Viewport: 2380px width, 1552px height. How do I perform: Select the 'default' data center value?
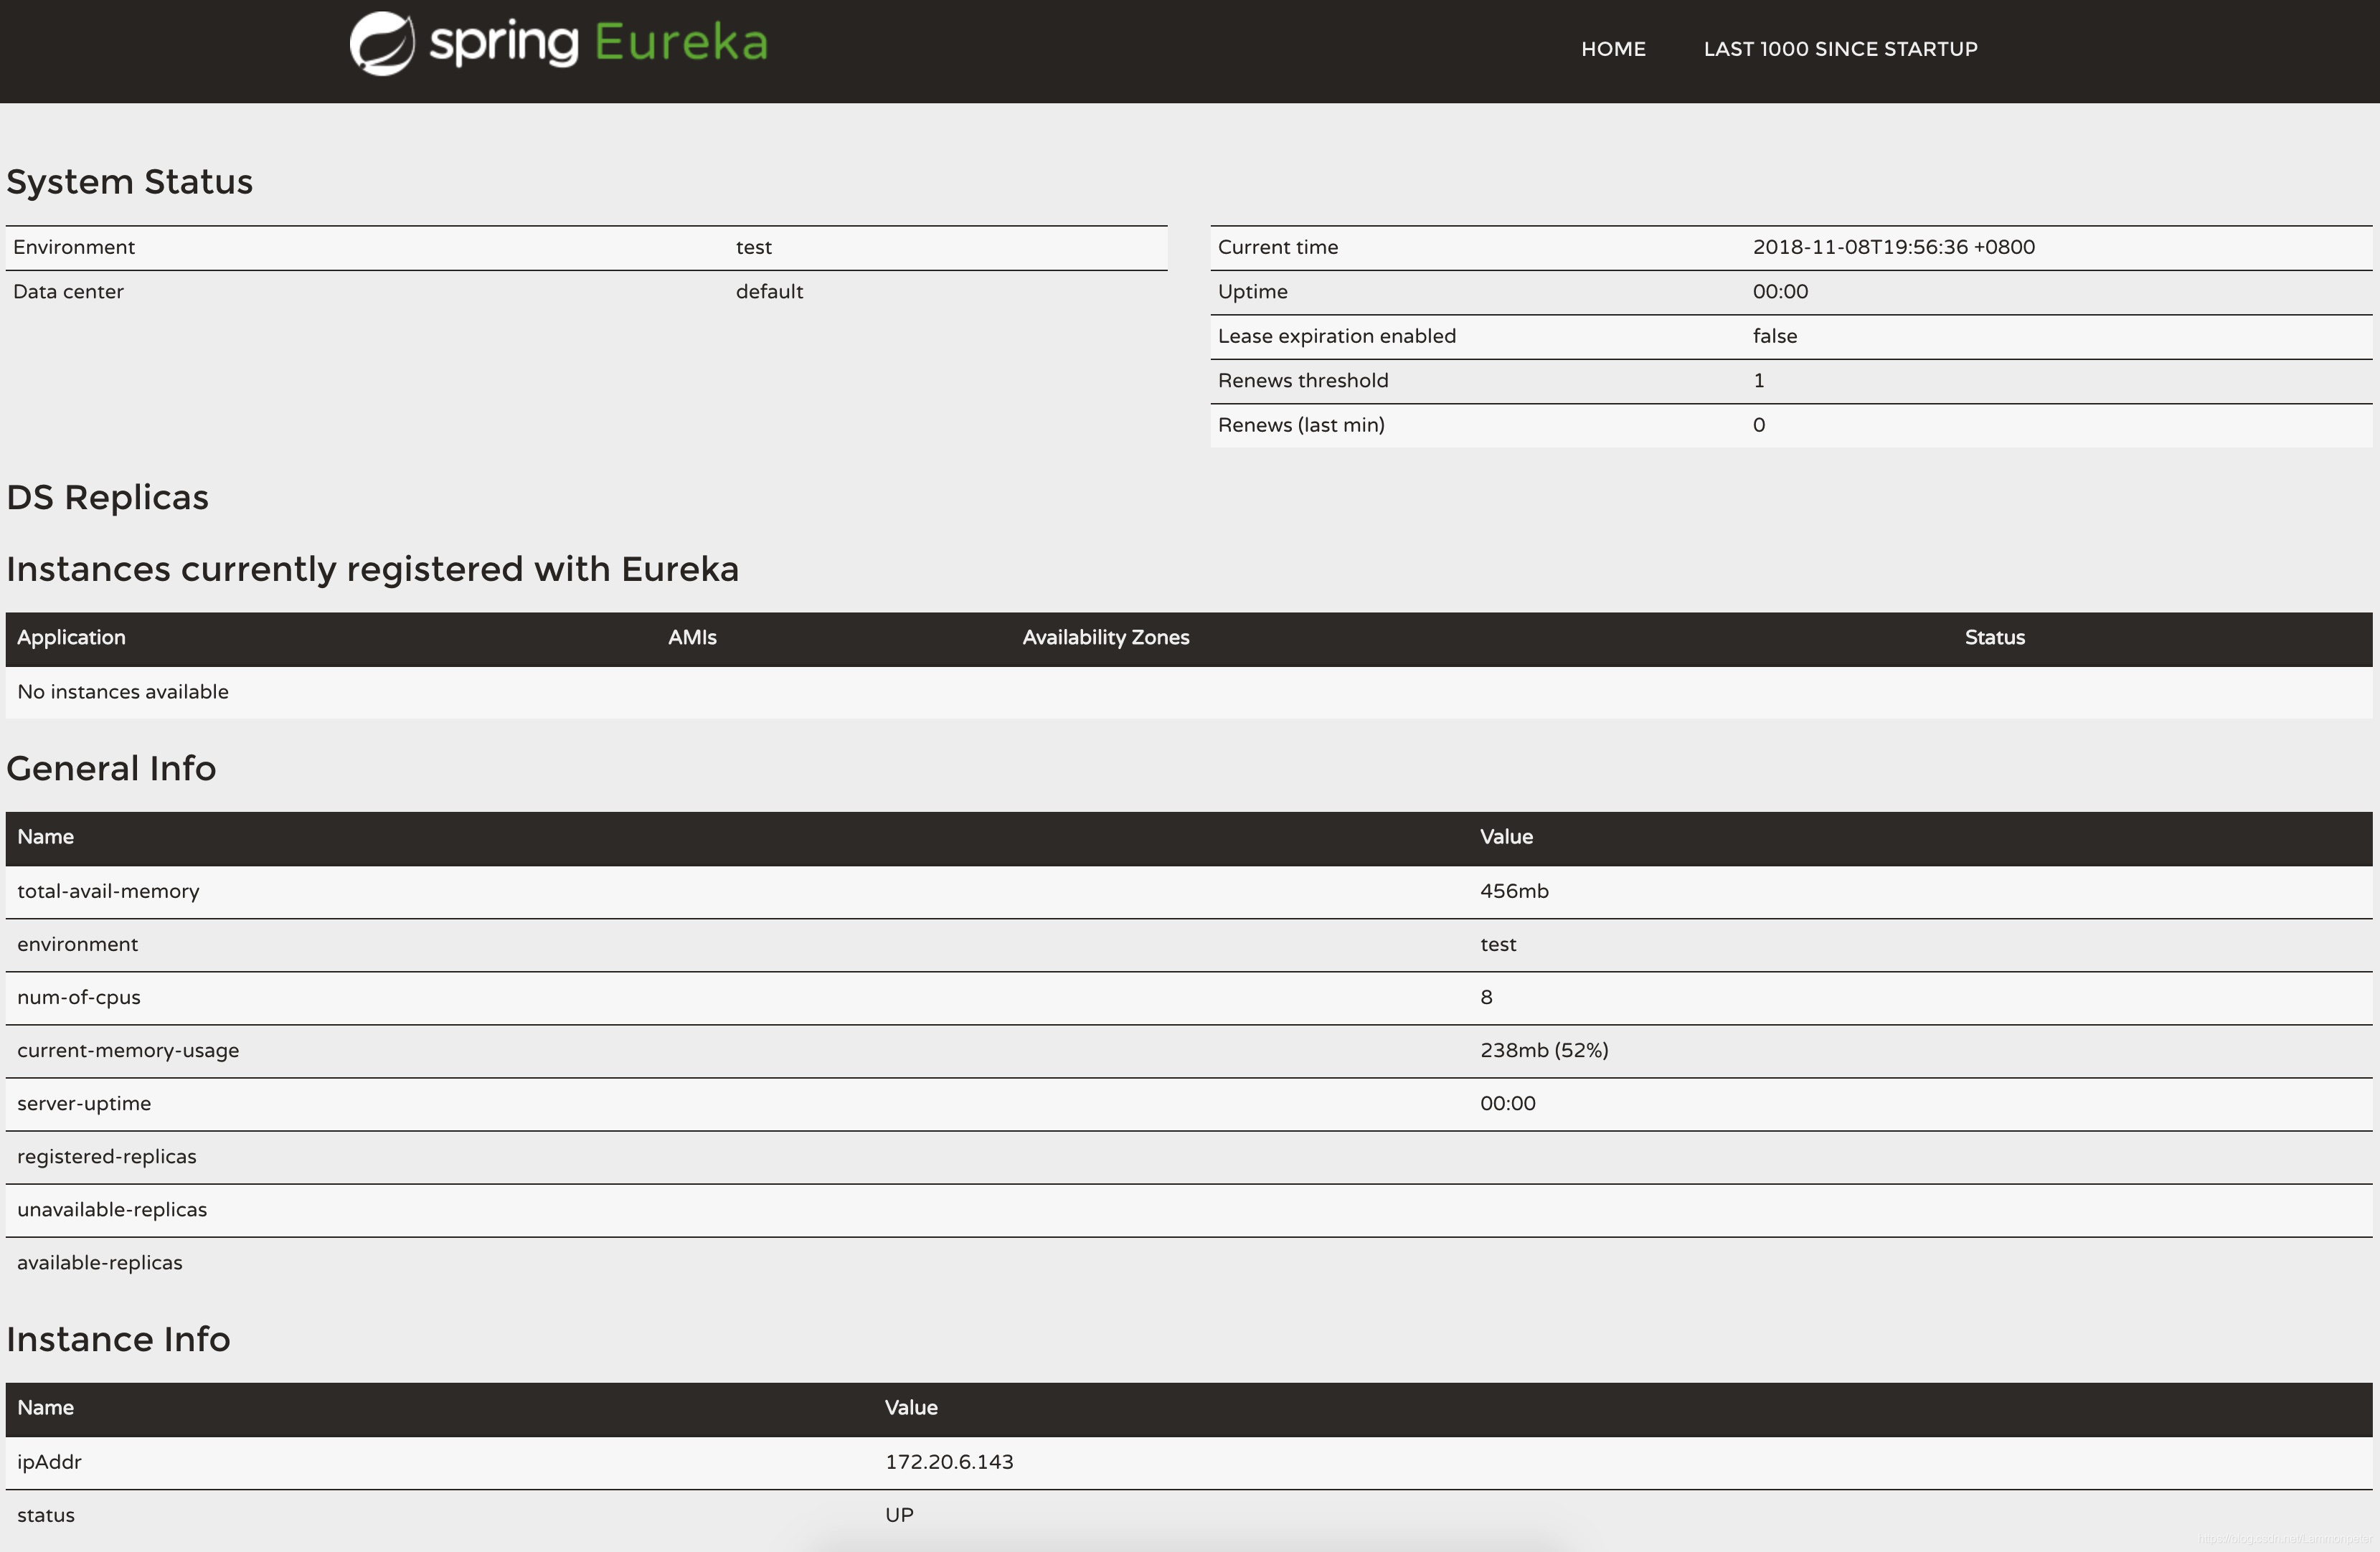click(x=769, y=292)
